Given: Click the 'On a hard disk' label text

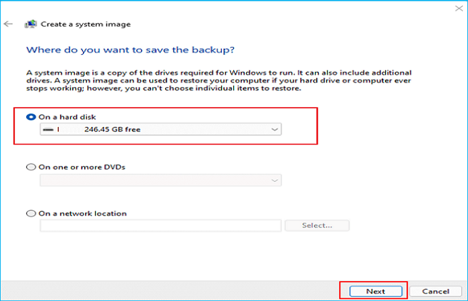Looking at the screenshot, I should tap(67, 117).
